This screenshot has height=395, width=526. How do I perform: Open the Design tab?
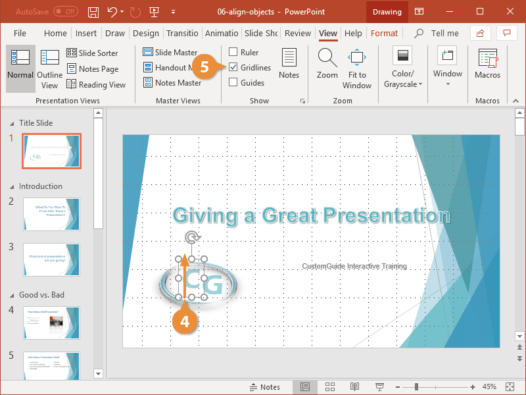(145, 33)
